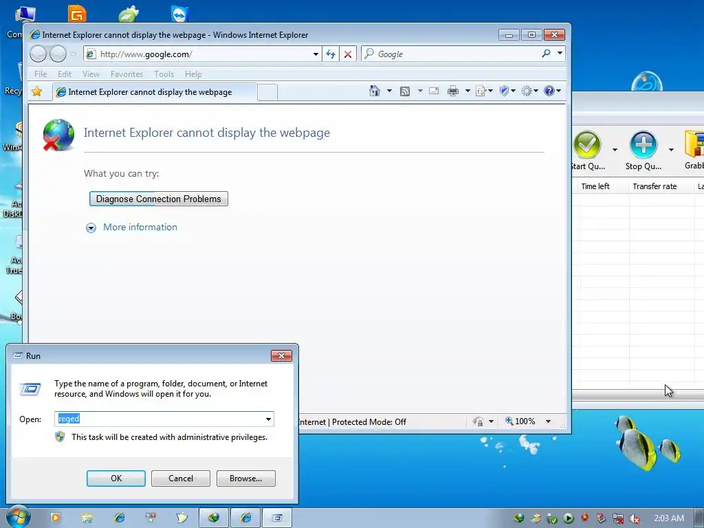Open the search provider dropdown arrow
The width and height of the screenshot is (704, 528).
(x=560, y=54)
